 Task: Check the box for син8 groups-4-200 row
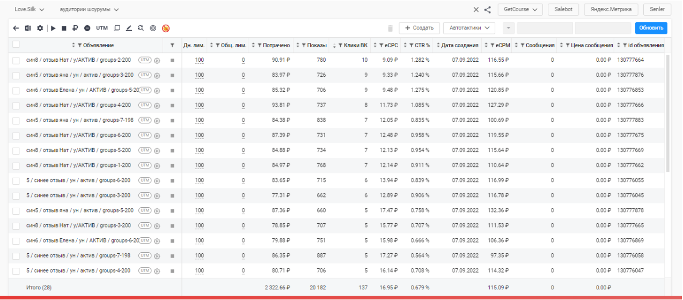[x=16, y=106]
